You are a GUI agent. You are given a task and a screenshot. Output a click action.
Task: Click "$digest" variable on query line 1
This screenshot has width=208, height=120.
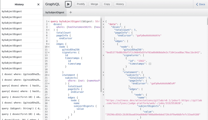(x=87, y=21)
